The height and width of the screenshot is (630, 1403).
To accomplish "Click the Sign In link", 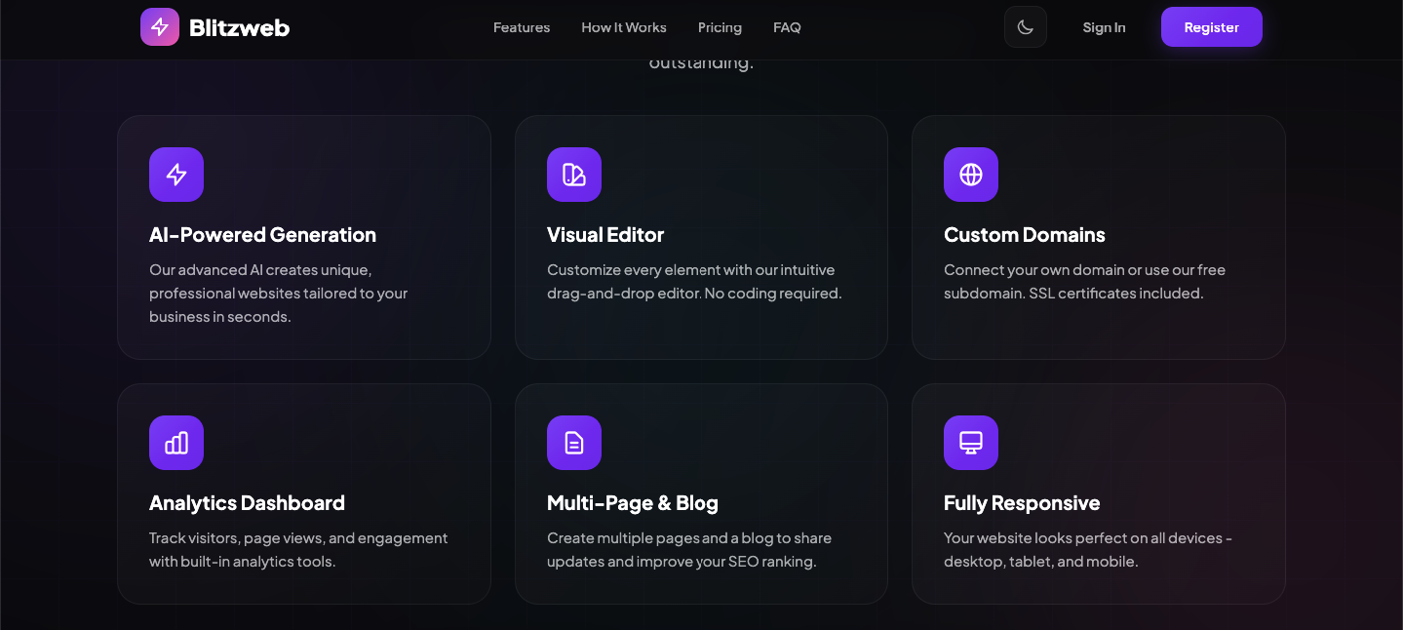I will tap(1104, 27).
